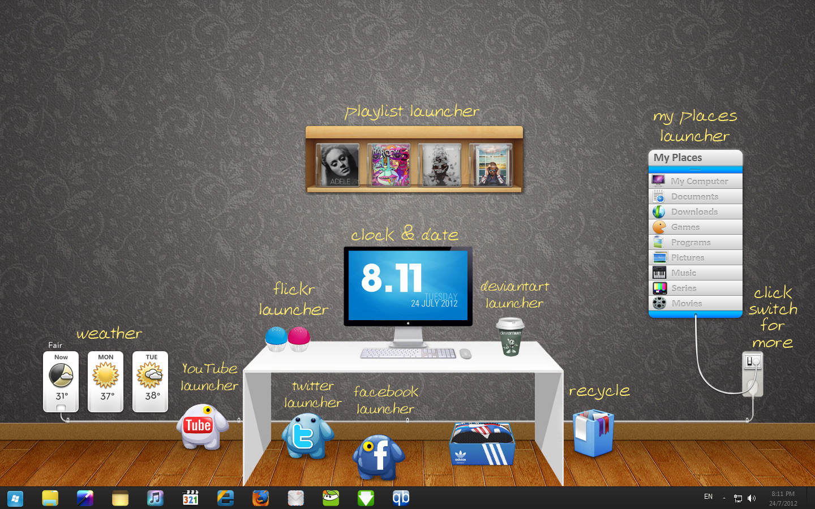Click the 24 JULY 2012 date on the monitor
Image resolution: width=815 pixels, height=509 pixels.
pos(434,304)
